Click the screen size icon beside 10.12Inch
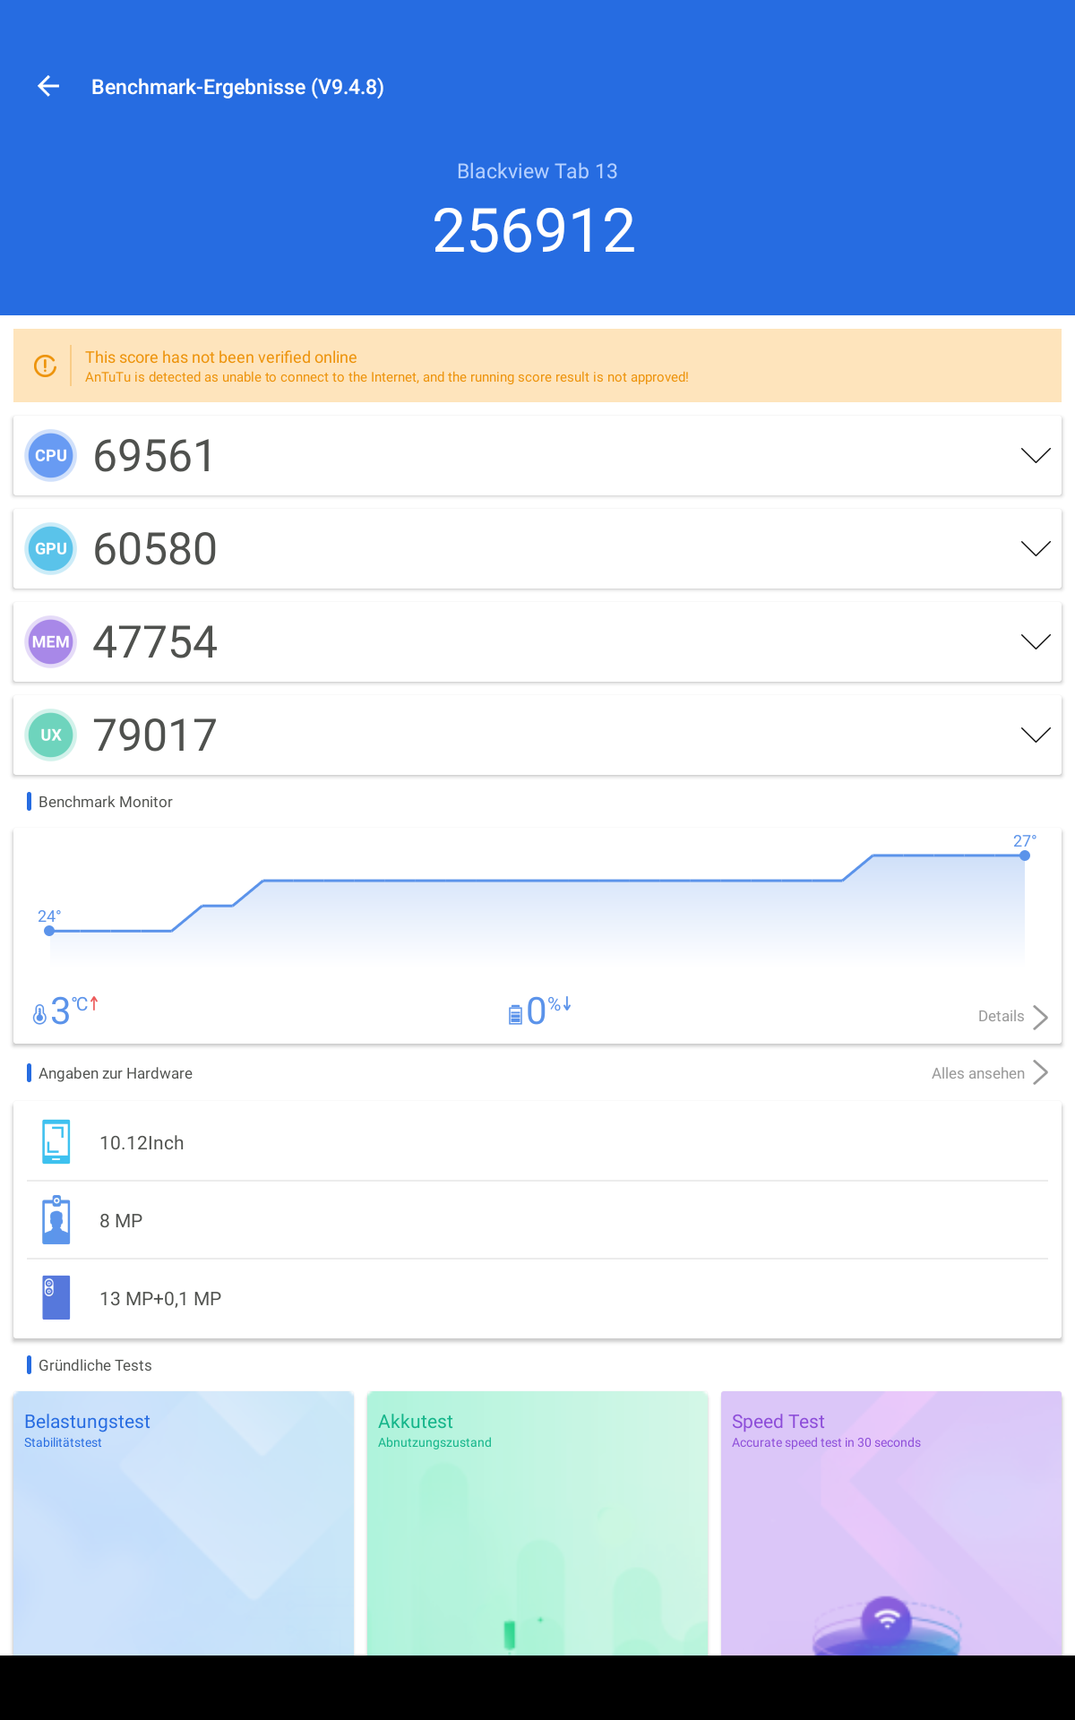Viewport: 1075px width, 1720px height. (x=56, y=1142)
